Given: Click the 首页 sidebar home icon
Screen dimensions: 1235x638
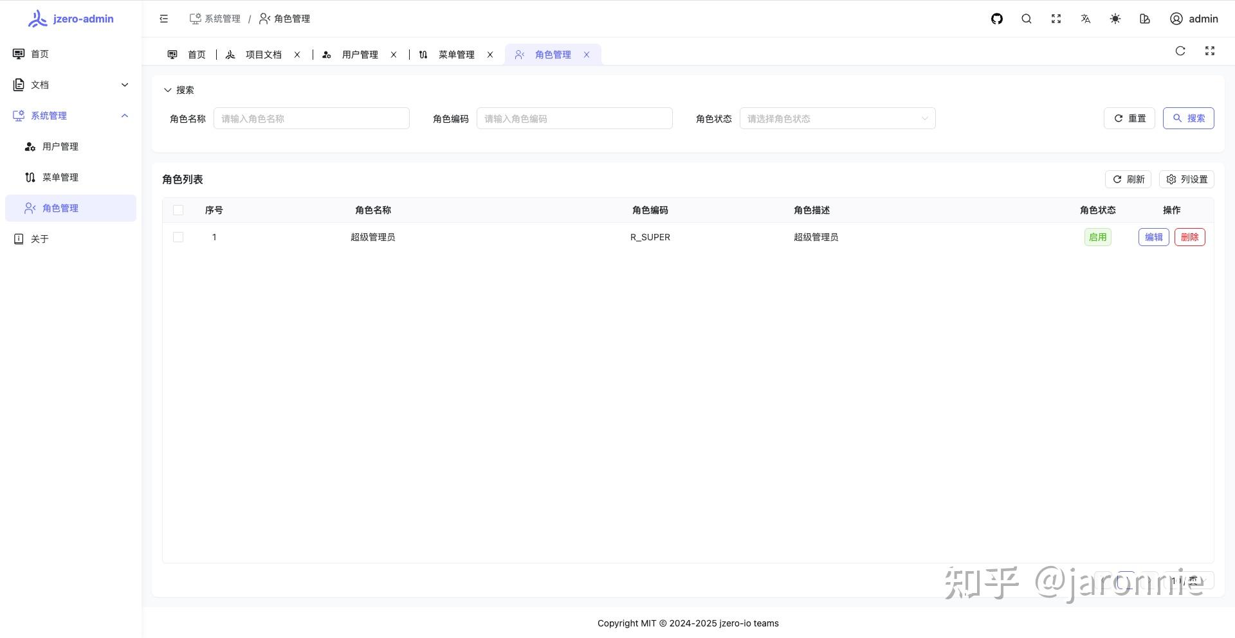Looking at the screenshot, I should pos(19,54).
